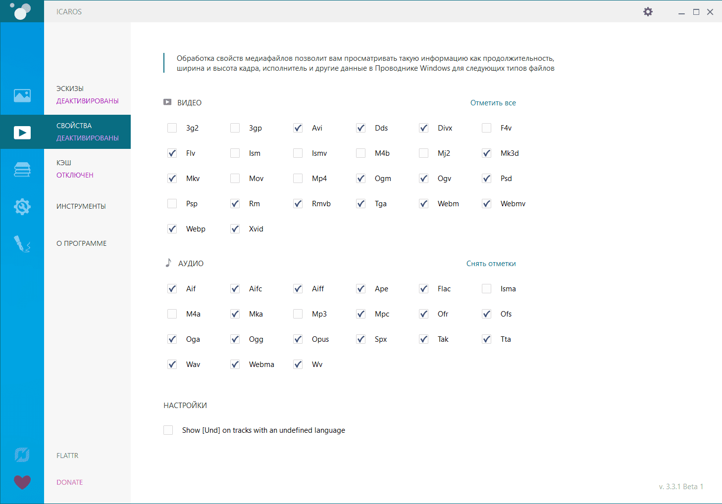Uncheck the Xvid checkbox

(x=235, y=229)
